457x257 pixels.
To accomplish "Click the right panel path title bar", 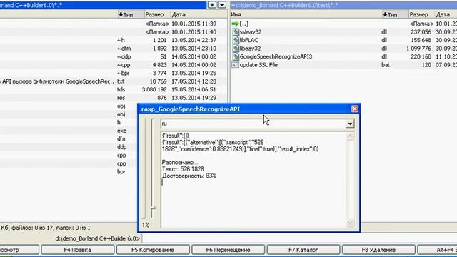I will pyautogui.click(x=344, y=5).
